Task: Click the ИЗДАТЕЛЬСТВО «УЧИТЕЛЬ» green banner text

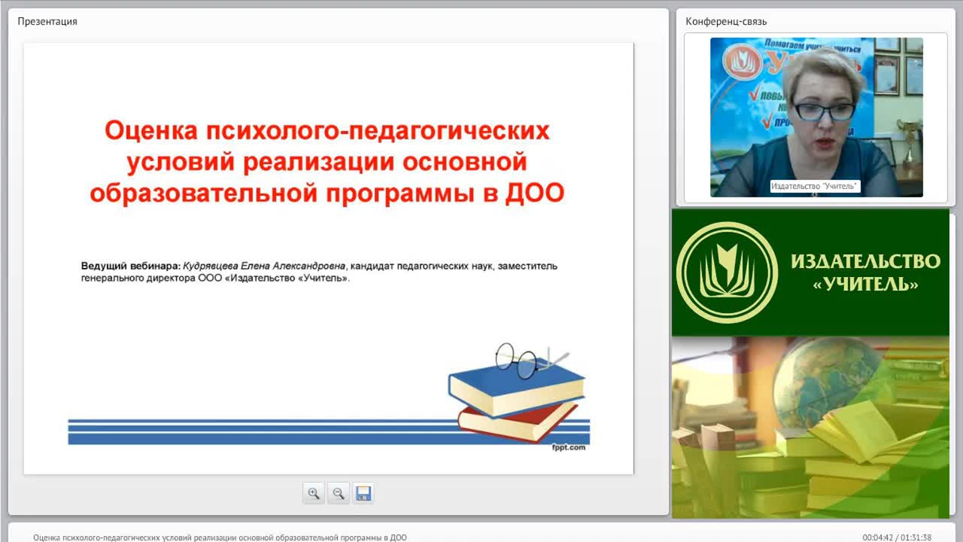Action: [865, 273]
